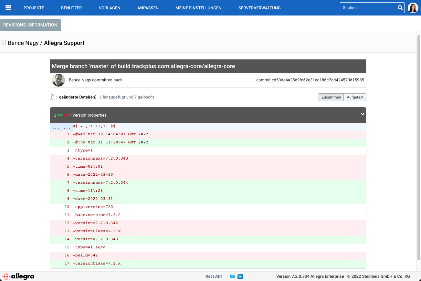
Task: Click the Version.properties file name
Action: coord(89,115)
